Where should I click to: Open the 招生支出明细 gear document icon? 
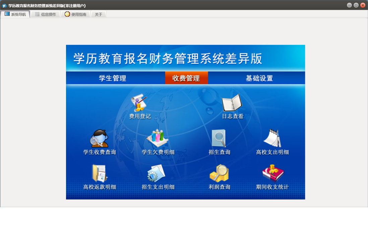pyautogui.click(x=156, y=173)
